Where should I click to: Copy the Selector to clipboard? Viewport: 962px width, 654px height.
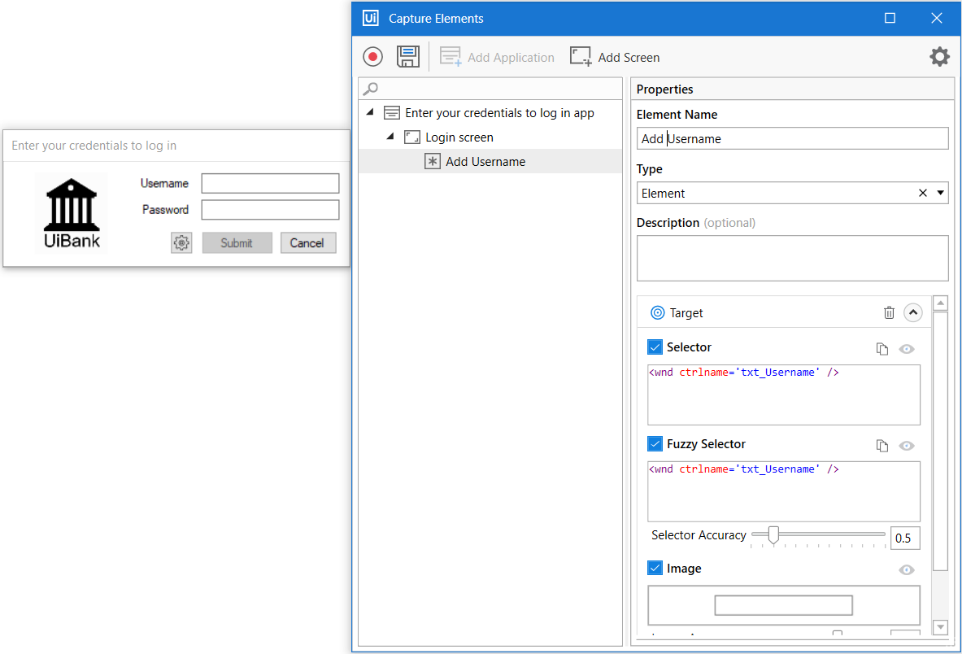882,349
